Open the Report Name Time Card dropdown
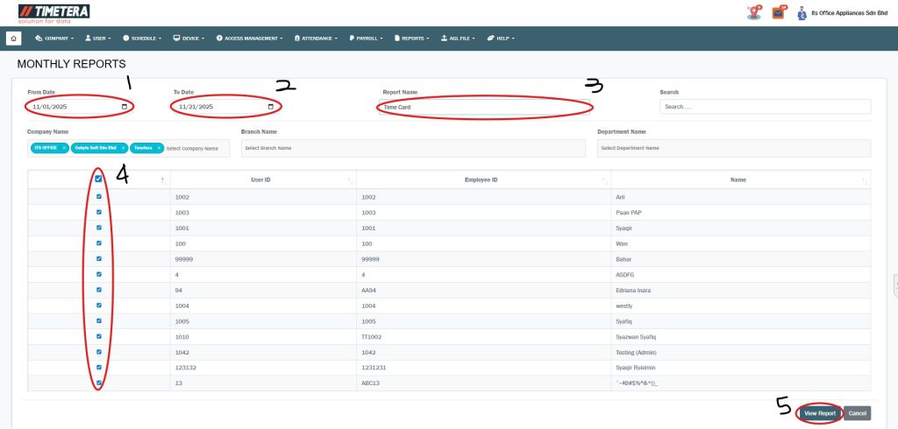 click(x=485, y=107)
